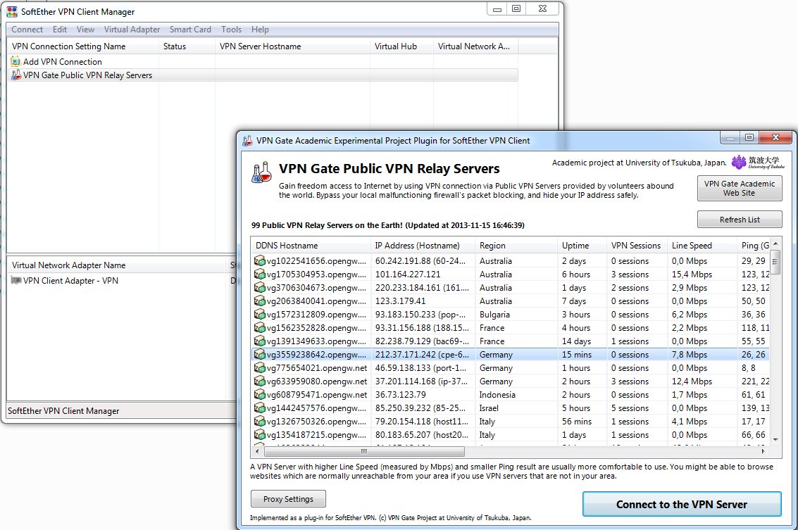Click the server icon for vg1354187215.opengw
Viewport: 798px width, 530px height.
tap(260, 435)
